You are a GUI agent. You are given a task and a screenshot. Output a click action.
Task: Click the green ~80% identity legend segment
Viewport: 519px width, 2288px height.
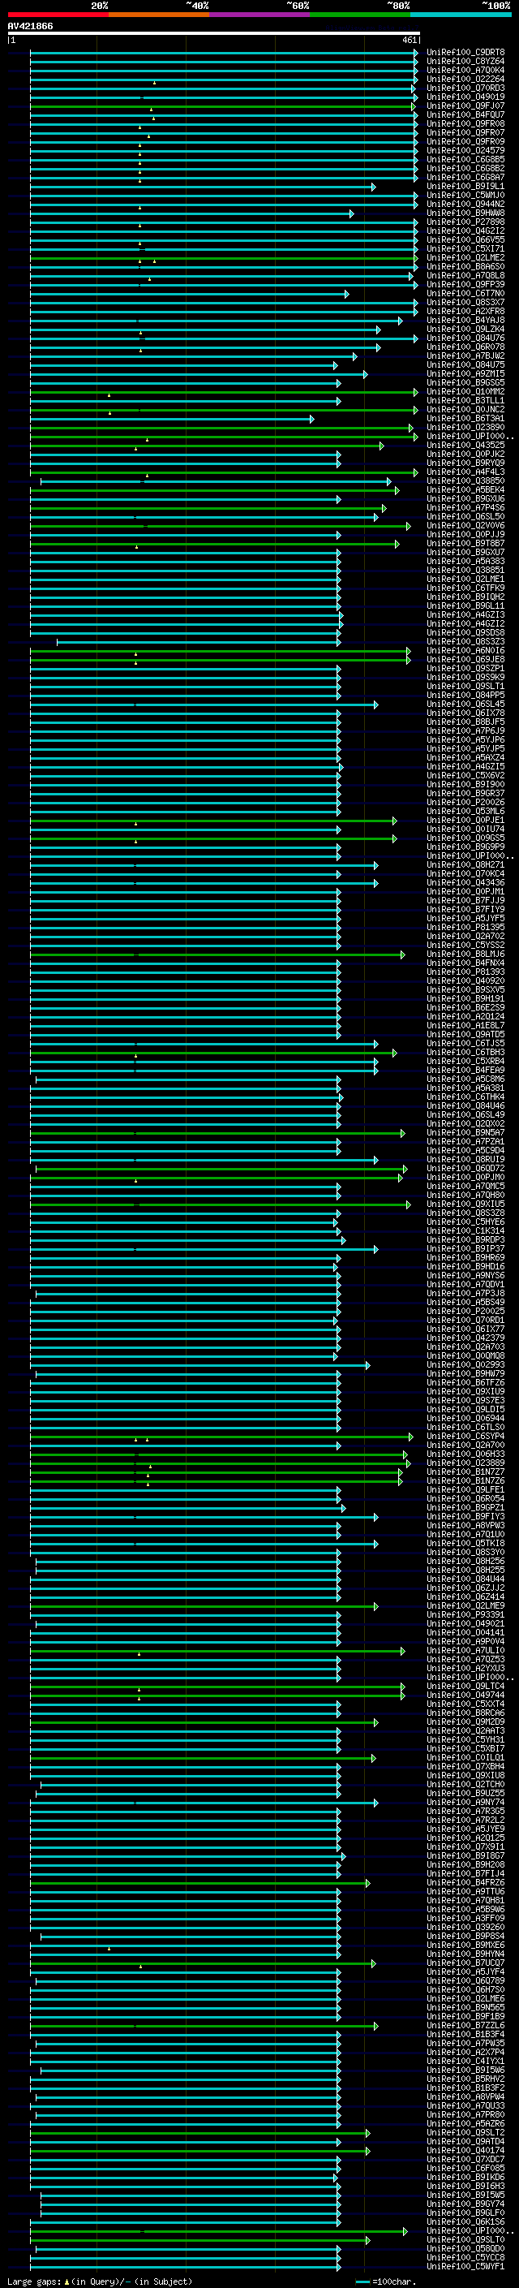tap(360, 15)
